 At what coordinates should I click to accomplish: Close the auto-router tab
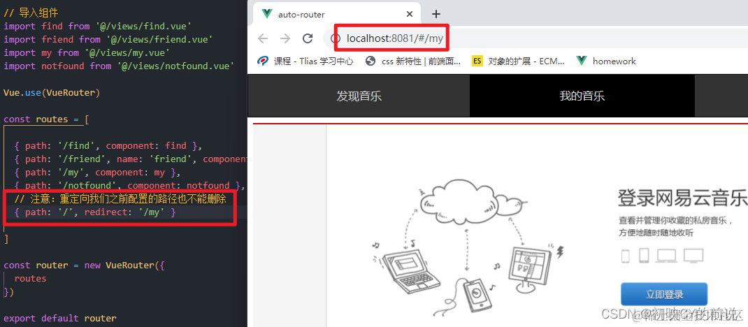pos(409,14)
